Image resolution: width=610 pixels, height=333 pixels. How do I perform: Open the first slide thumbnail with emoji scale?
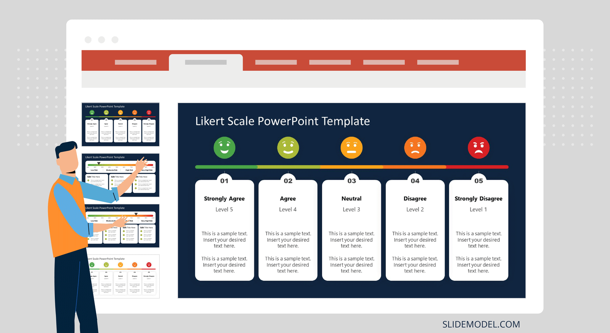[120, 124]
